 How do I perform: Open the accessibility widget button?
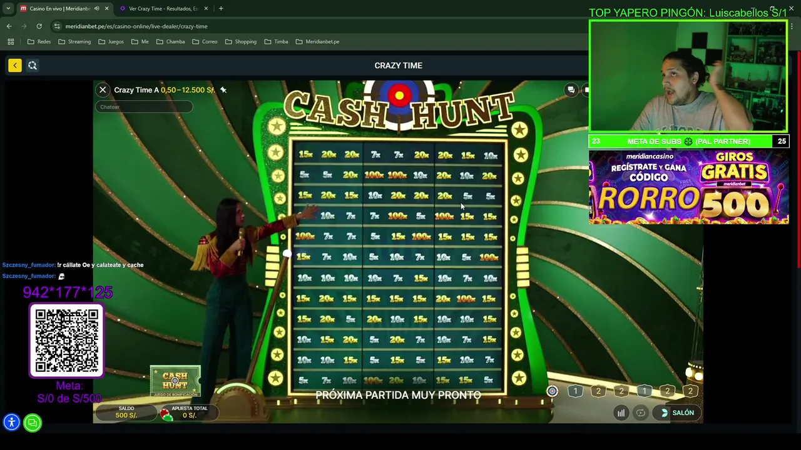point(11,422)
